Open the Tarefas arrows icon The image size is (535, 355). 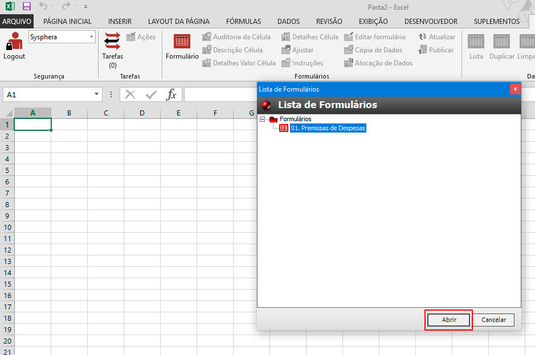point(112,42)
